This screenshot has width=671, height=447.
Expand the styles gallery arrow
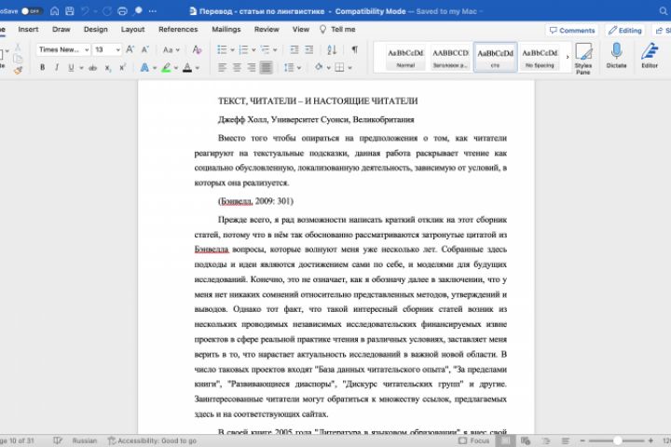click(x=568, y=57)
